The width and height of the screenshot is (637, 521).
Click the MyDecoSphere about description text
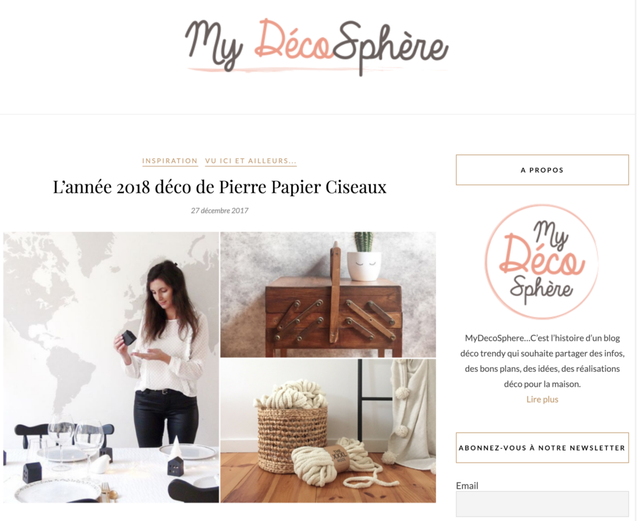542,361
